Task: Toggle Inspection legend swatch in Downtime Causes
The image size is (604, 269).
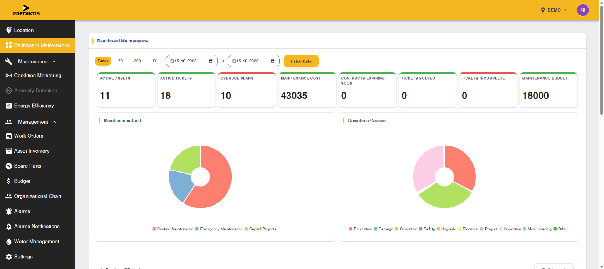Action: click(501, 229)
